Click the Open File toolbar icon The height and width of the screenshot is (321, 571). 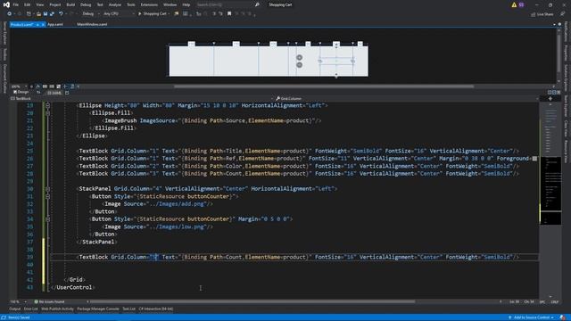[38, 14]
